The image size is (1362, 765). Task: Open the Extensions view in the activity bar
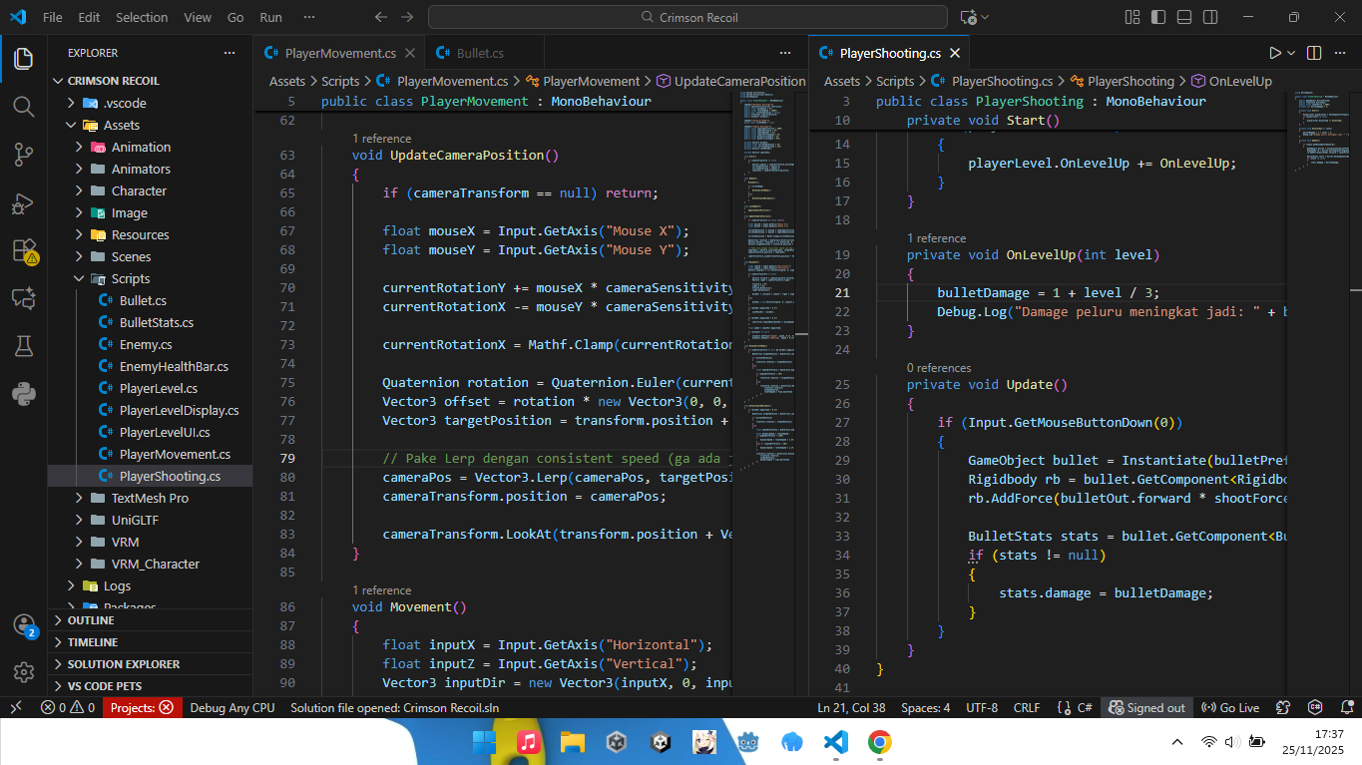(24, 250)
